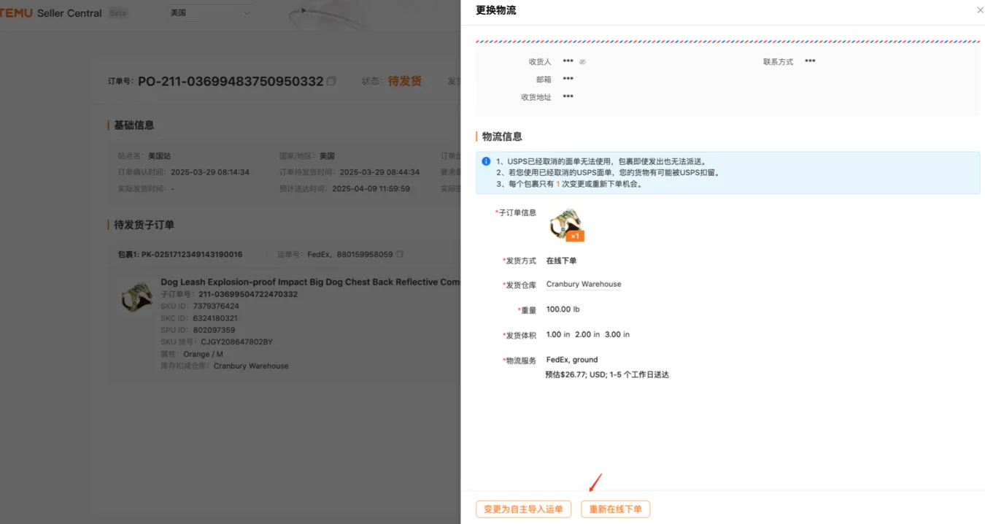The width and height of the screenshot is (985, 524).
Task: Click the 基础信息 section heading
Action: [x=134, y=125]
